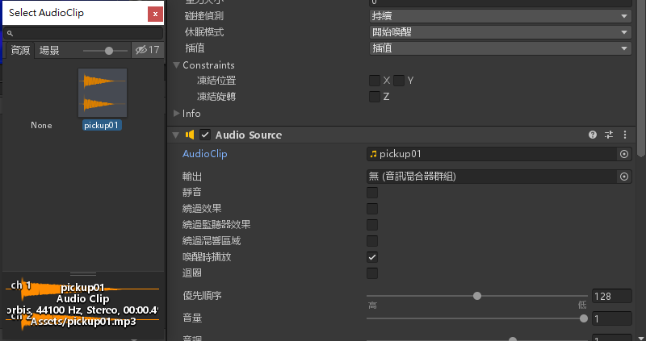Uncheck the 喚醒時播放 checkbox

coord(372,257)
